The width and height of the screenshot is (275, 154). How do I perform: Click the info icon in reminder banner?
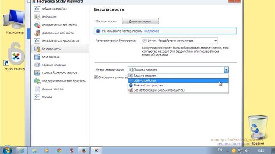pyautogui.click(x=98, y=31)
